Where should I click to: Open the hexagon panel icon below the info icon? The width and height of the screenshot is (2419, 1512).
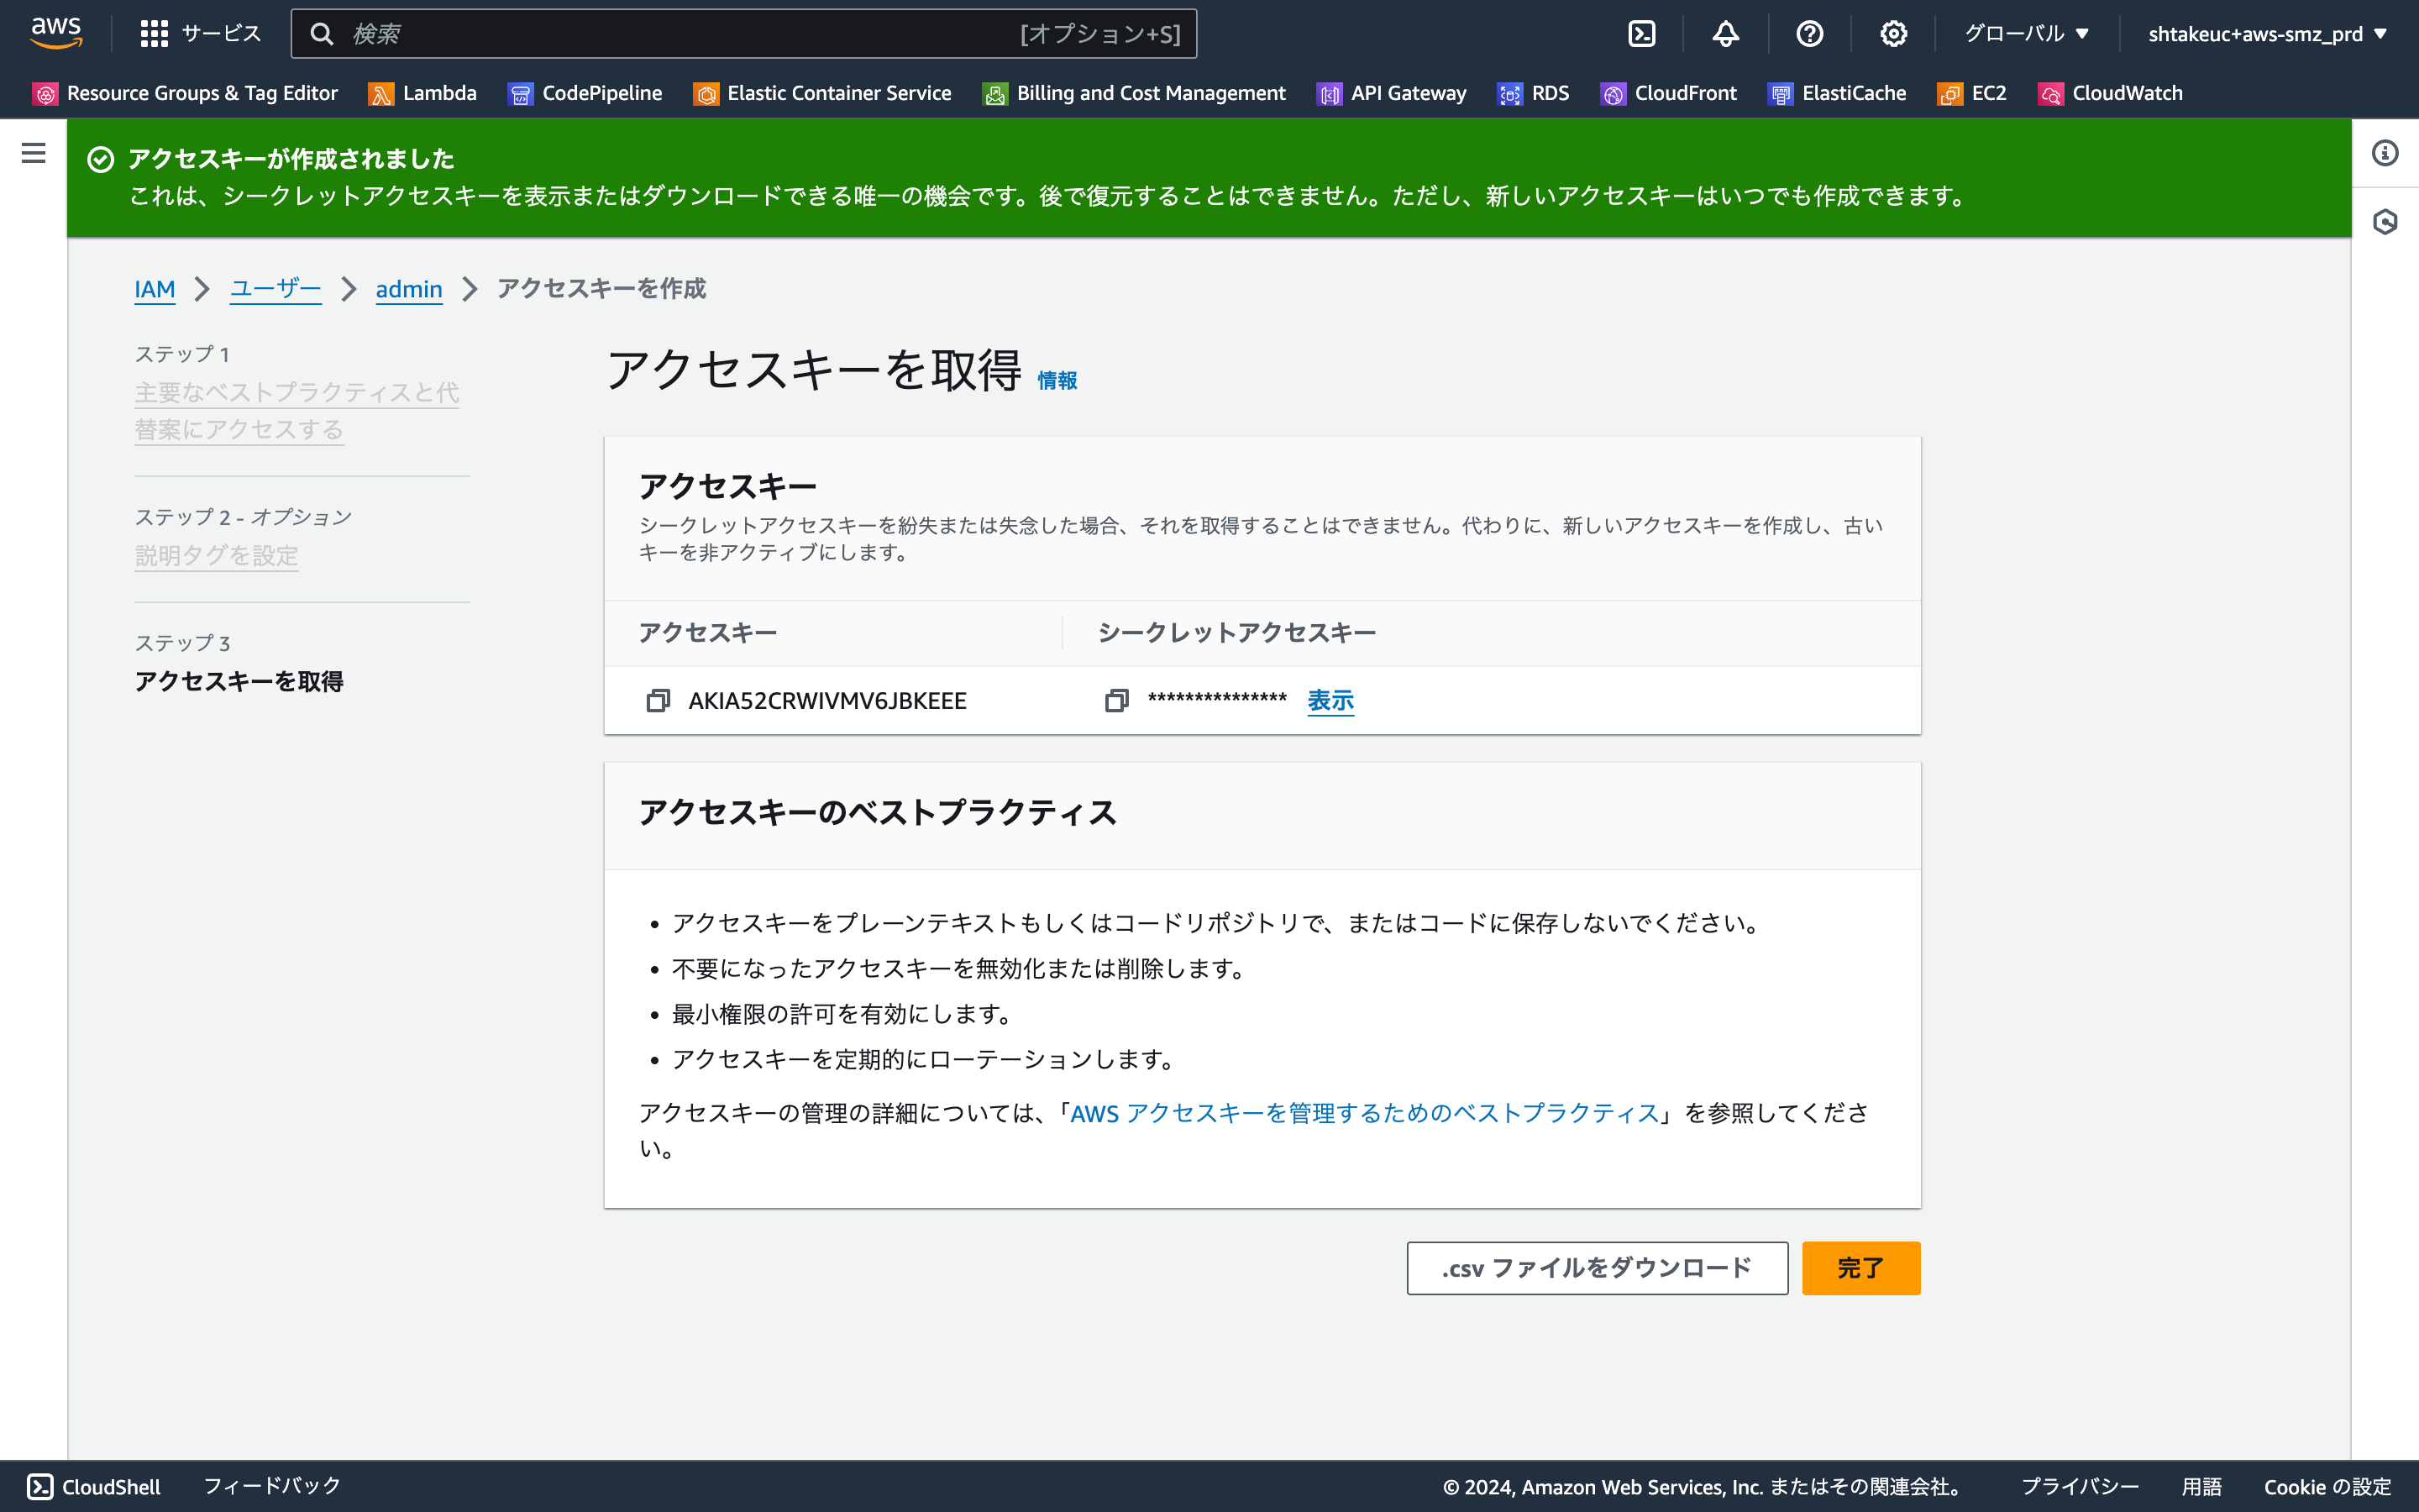2385,221
